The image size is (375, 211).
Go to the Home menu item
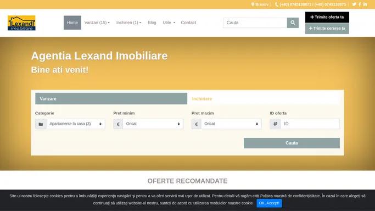pyautogui.click(x=72, y=23)
